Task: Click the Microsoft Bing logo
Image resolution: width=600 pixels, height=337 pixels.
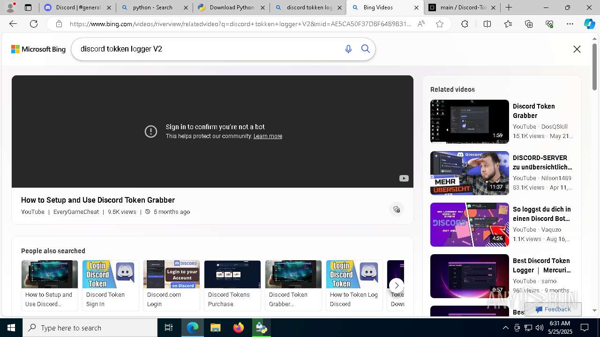Action: tap(38, 49)
